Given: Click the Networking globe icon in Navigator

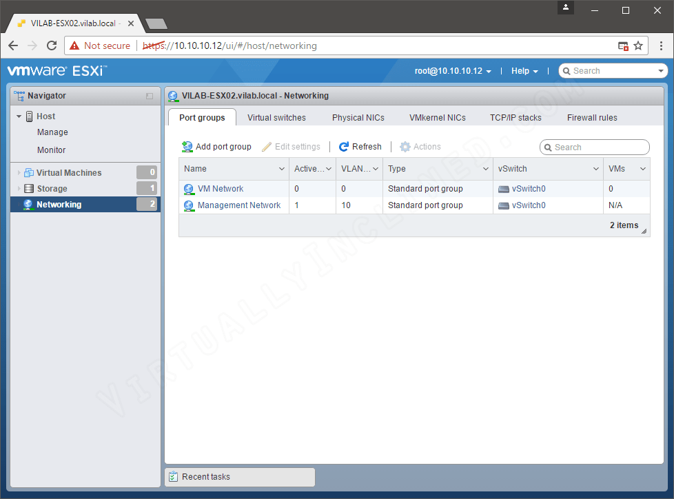Looking at the screenshot, I should (x=29, y=204).
